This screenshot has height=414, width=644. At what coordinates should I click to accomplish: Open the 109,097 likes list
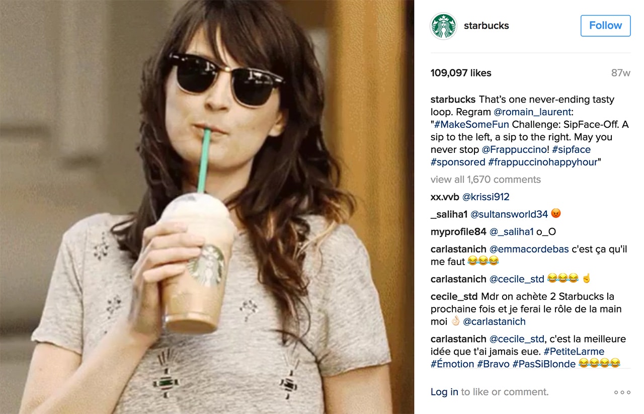(461, 73)
